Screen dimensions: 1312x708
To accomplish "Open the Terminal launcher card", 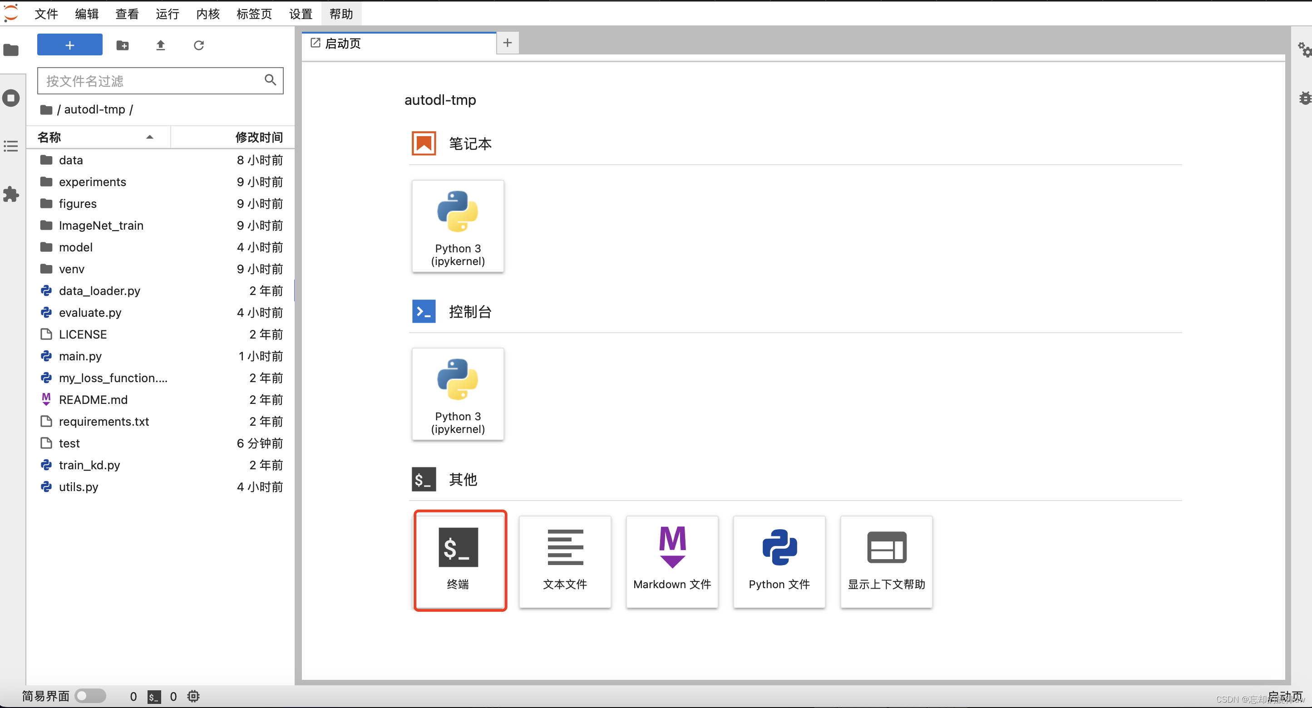I will 459,561.
